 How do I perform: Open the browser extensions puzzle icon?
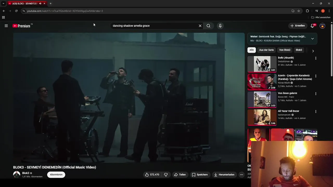[x=308, y=11]
